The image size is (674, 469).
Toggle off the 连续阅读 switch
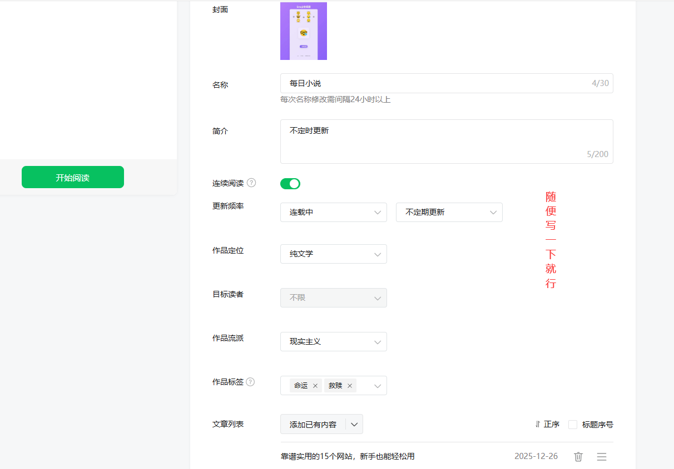pos(290,183)
